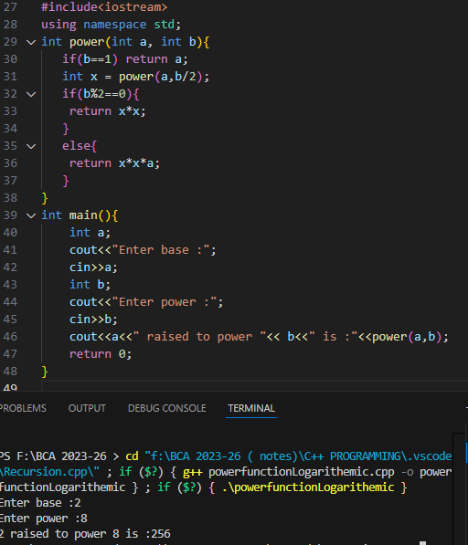Click the 'raised to power' cout line

(x=259, y=337)
